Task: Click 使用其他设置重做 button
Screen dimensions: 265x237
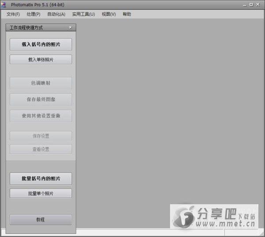Action: [41, 116]
